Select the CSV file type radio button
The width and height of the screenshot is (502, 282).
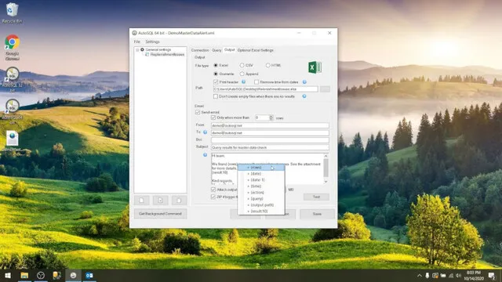tap(242, 65)
